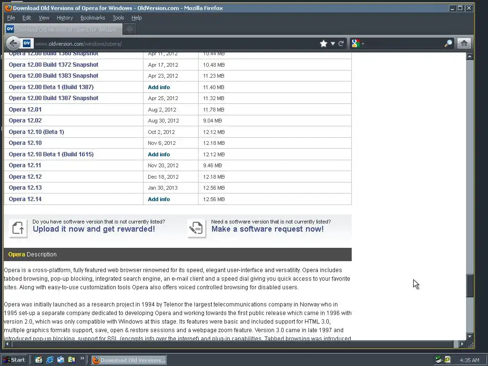
Task: Click Add info for Opera 12.10 Beta 1 (Build 1615)
Action: click(x=159, y=155)
